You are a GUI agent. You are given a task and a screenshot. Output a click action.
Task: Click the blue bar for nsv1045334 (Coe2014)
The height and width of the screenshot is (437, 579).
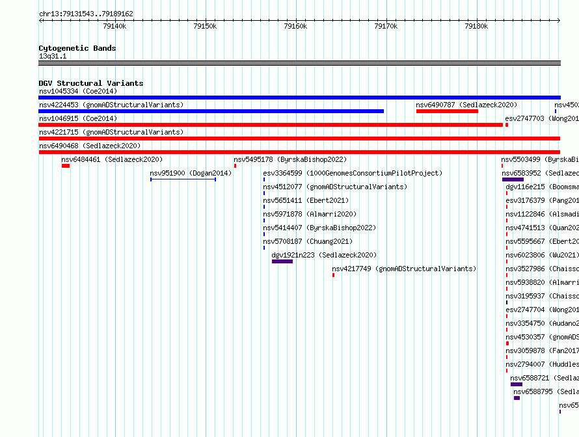(x=299, y=98)
